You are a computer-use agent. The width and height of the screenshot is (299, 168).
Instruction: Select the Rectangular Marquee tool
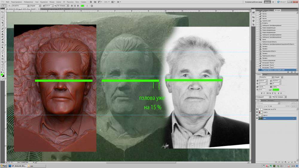2,15
